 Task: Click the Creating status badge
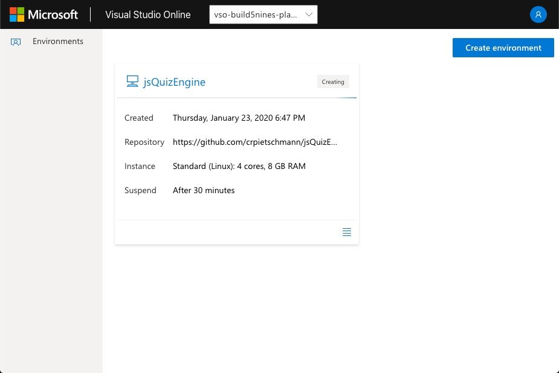point(333,82)
